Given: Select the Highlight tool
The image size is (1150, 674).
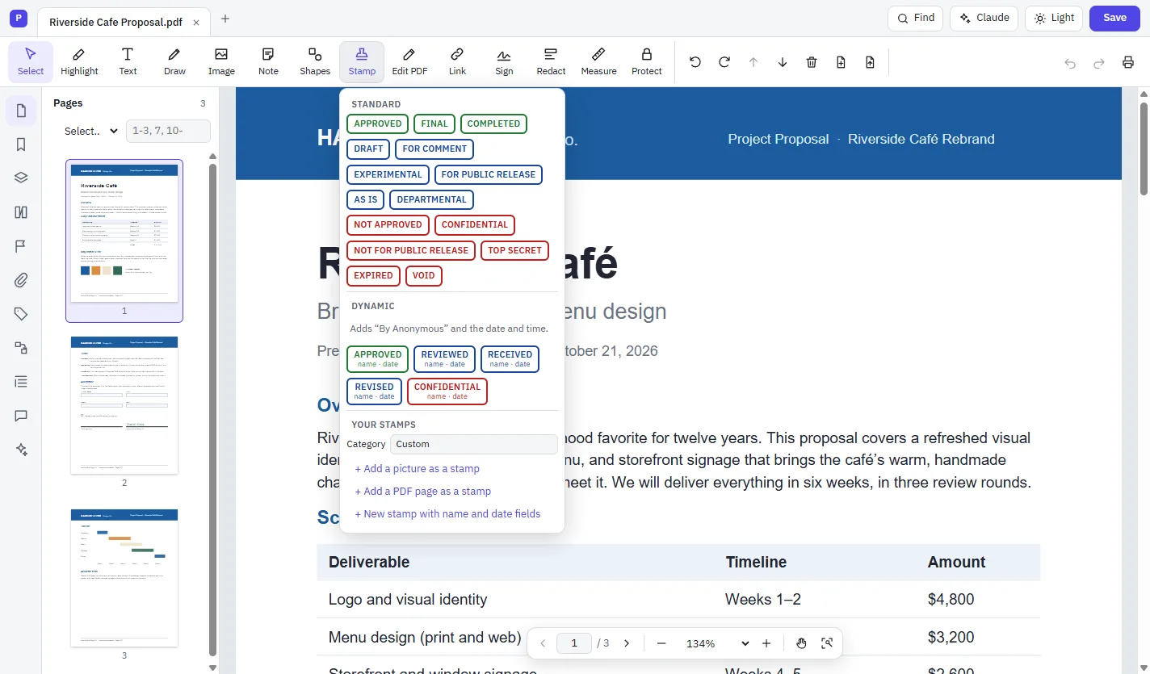Looking at the screenshot, I should [79, 62].
